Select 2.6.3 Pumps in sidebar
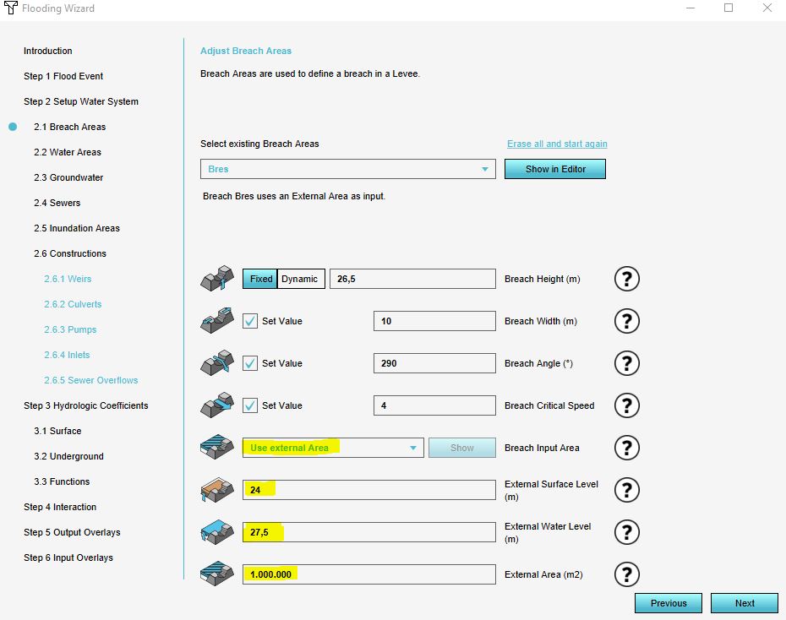The width and height of the screenshot is (786, 620). tap(70, 329)
